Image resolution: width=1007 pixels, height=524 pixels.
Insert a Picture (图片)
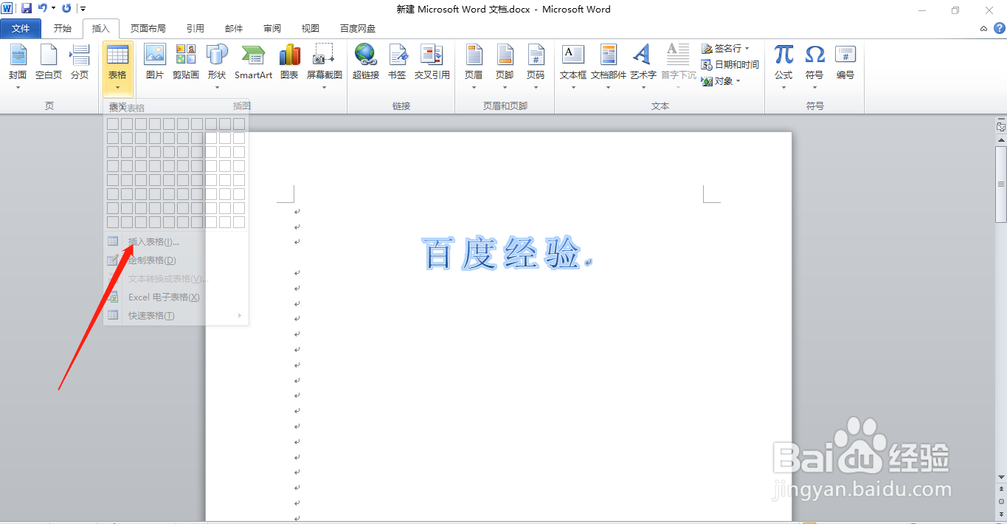pyautogui.click(x=155, y=62)
